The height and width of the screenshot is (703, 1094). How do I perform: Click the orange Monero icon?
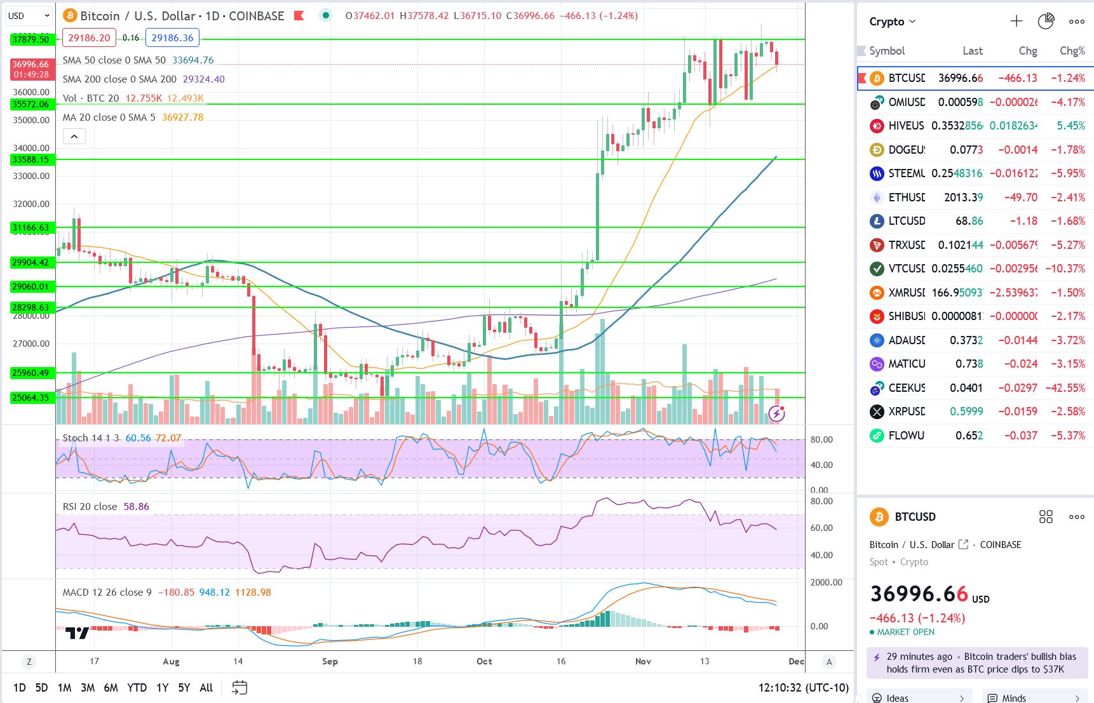tap(877, 293)
